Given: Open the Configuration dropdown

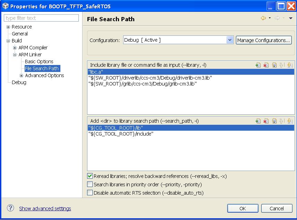Looking at the screenshot, I should [230, 40].
